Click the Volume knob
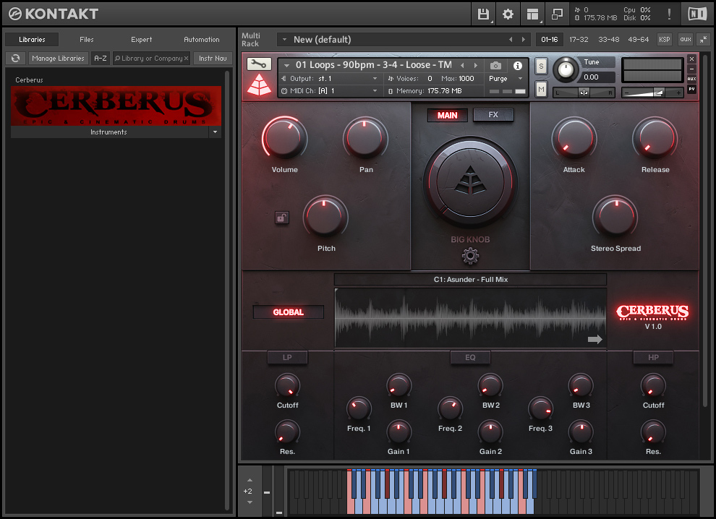716x519 pixels. tap(284, 138)
